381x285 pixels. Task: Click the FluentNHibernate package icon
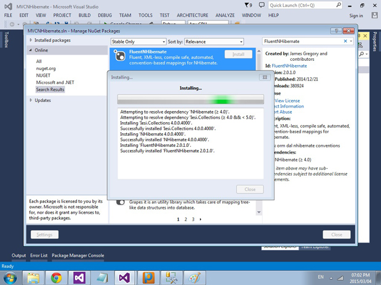[120, 55]
